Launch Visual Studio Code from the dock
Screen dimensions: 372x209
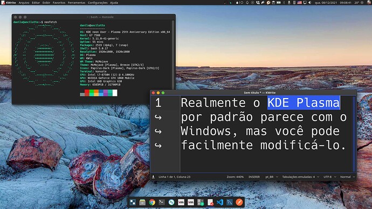coord(220,202)
